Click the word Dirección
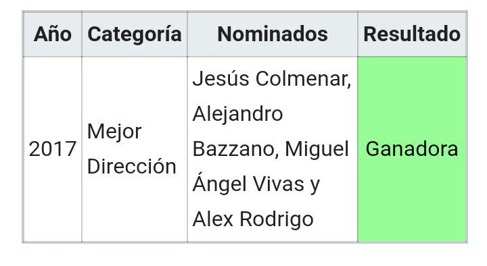Viewport: 487px width, 266px height. click(x=132, y=167)
